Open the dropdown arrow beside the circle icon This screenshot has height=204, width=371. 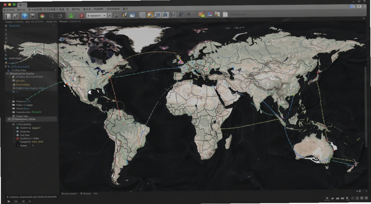pyautogui.click(x=194, y=15)
